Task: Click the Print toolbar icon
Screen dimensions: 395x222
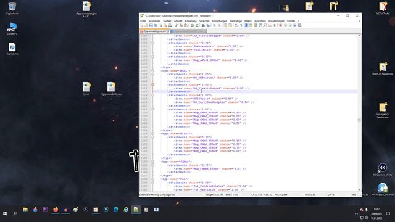Action: [170, 25]
